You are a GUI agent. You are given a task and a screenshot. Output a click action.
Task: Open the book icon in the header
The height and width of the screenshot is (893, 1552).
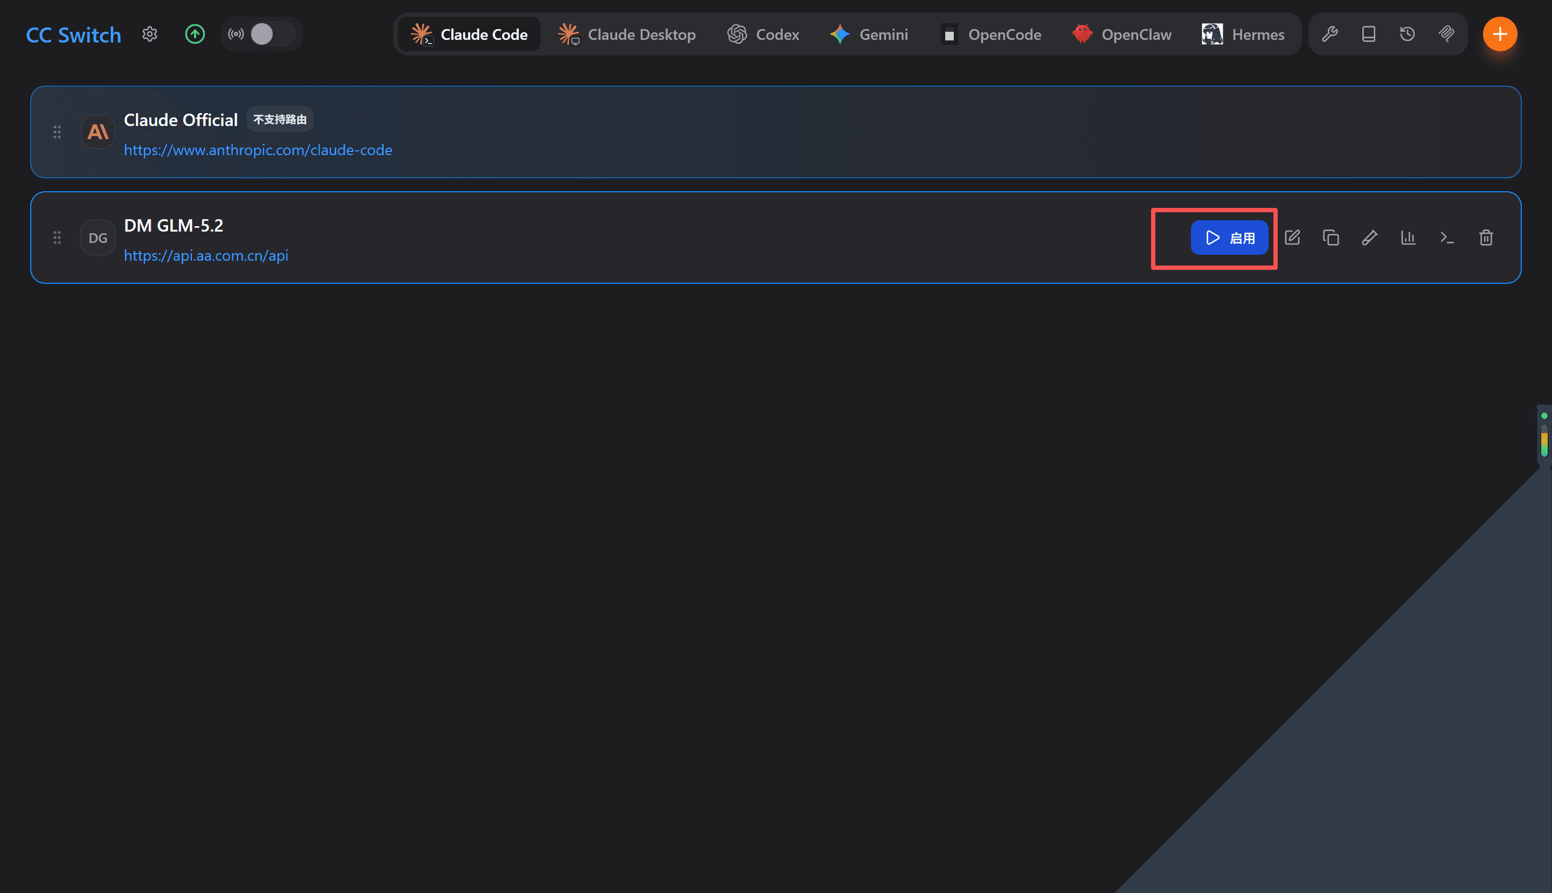pyautogui.click(x=1369, y=34)
